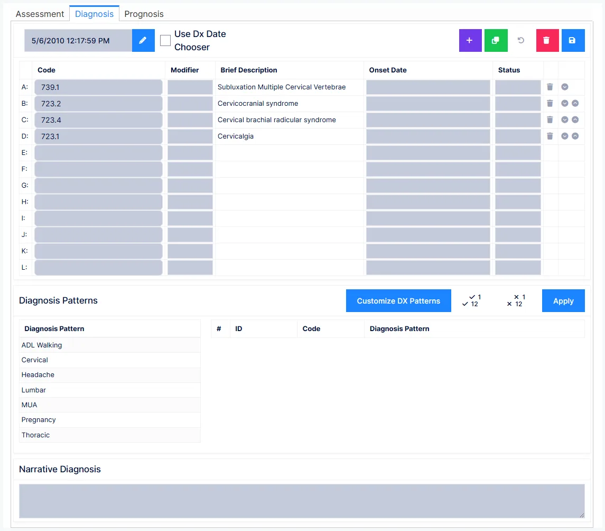The width and height of the screenshot is (605, 531).
Task: Choose Headache diagnosis pattern
Action: pos(109,375)
